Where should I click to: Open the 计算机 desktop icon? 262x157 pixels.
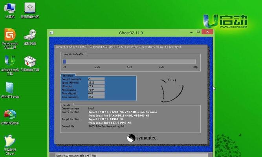tap(10, 10)
